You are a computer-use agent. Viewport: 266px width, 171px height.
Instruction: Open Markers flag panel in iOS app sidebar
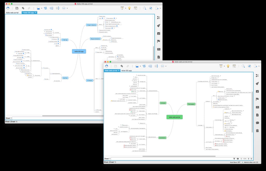pos(159,41)
